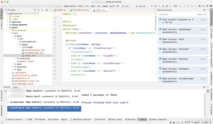Hide the Project panel
Screen dimensions: 213x124
point(50,10)
